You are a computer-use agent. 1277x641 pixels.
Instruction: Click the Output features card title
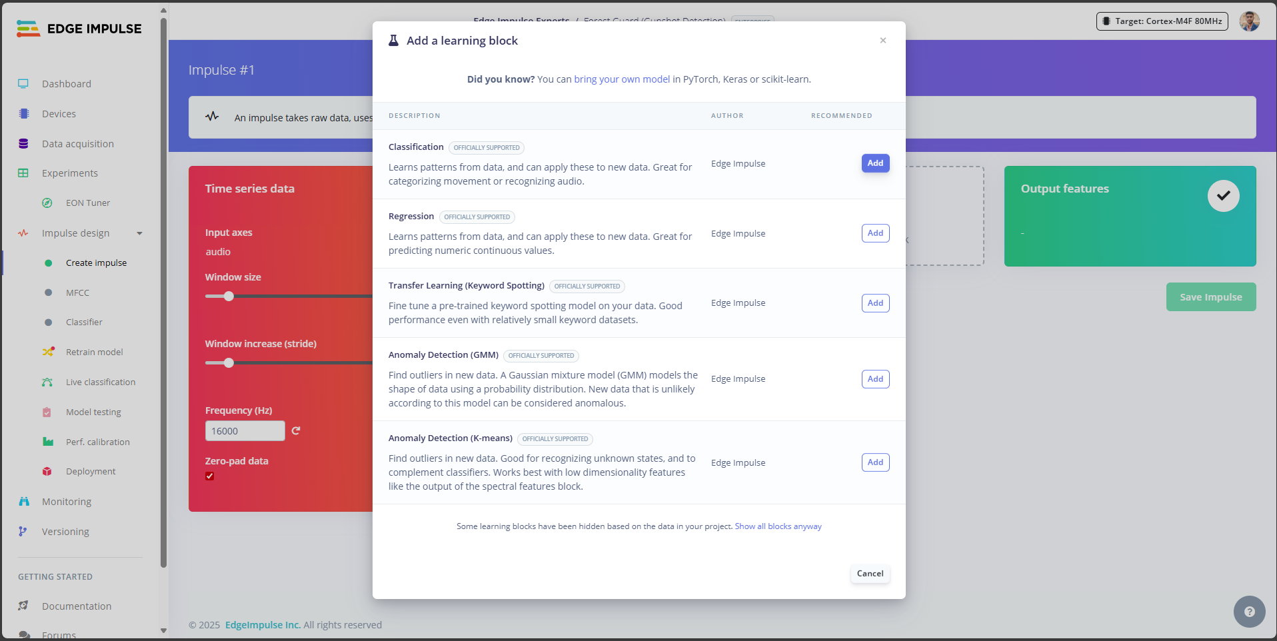(x=1064, y=189)
